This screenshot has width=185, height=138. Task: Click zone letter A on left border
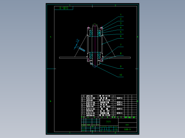point(51,37)
